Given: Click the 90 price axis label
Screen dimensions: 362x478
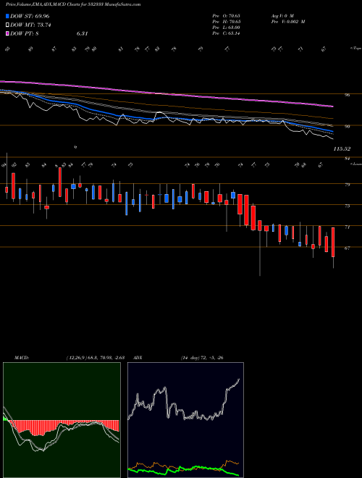Looking at the screenshot, I should tap(348, 126).
